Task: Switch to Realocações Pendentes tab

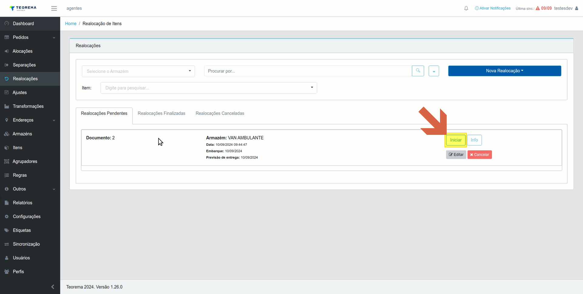Action: click(104, 113)
